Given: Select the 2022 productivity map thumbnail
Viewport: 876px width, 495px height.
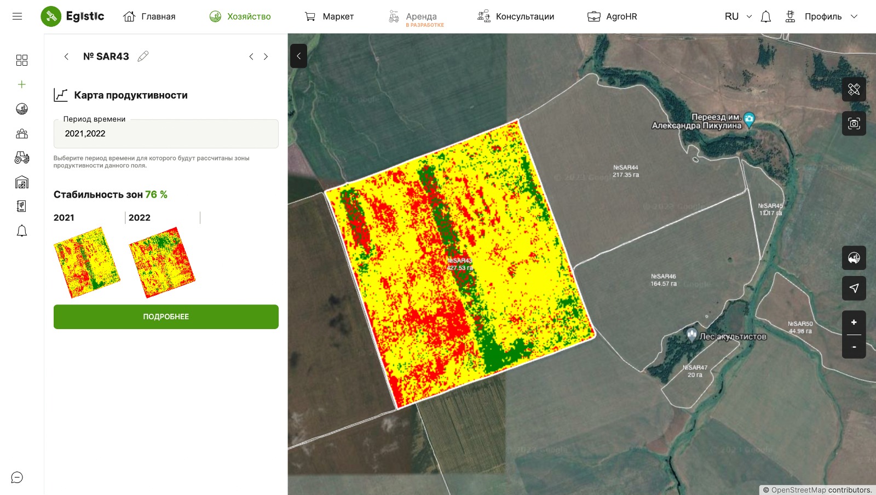Looking at the screenshot, I should (x=162, y=262).
